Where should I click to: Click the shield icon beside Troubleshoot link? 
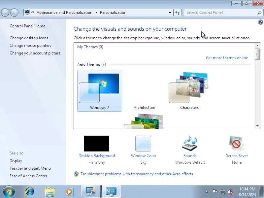76,174
